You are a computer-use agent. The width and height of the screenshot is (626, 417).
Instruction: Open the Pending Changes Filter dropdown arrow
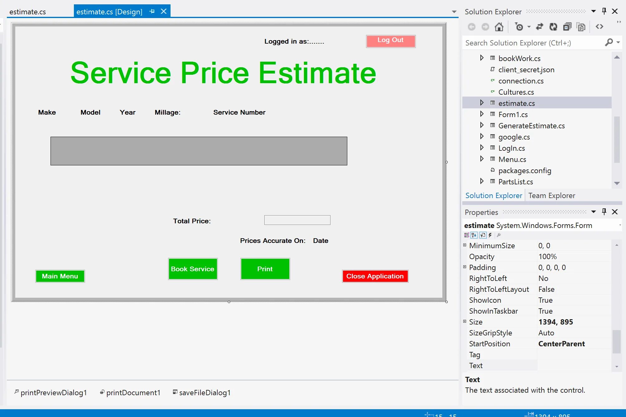point(529,27)
